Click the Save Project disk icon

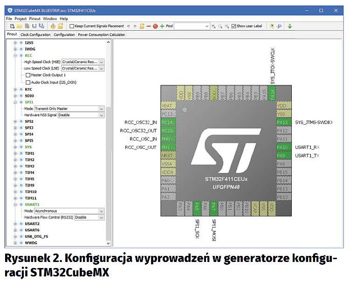(x=34, y=26)
